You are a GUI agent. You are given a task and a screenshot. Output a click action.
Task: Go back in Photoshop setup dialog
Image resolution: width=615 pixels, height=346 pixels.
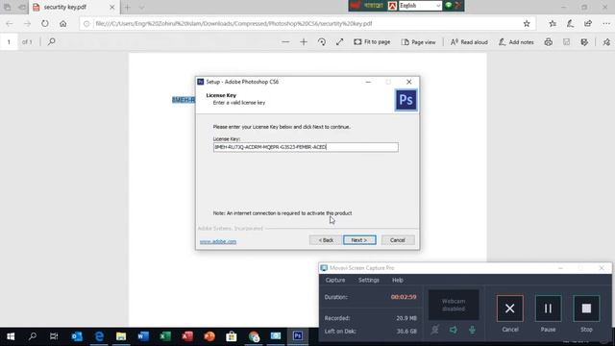(326, 240)
